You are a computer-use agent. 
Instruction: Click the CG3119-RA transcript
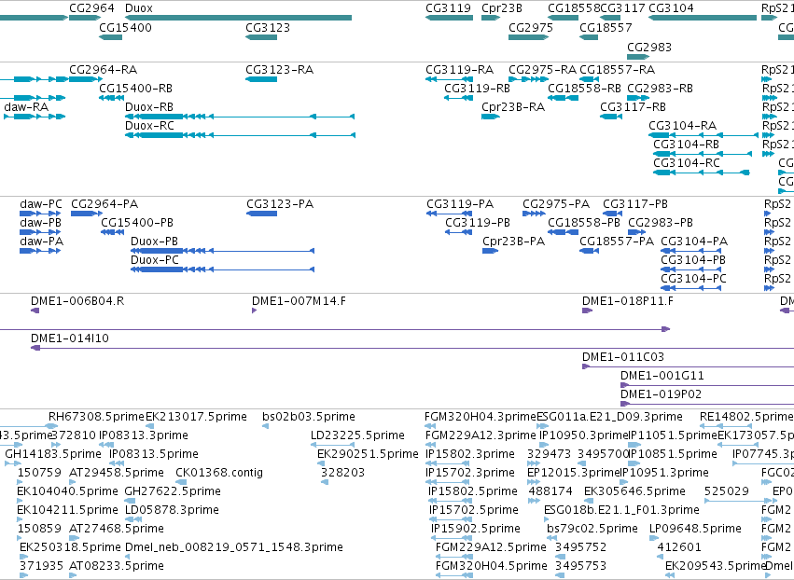[449, 79]
